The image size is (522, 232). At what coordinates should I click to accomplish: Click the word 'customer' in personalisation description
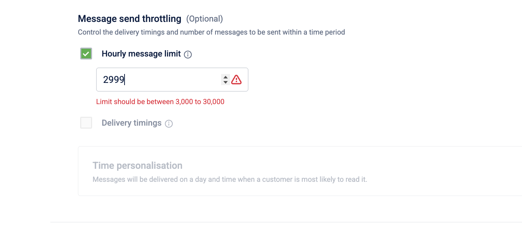pyautogui.click(x=276, y=180)
